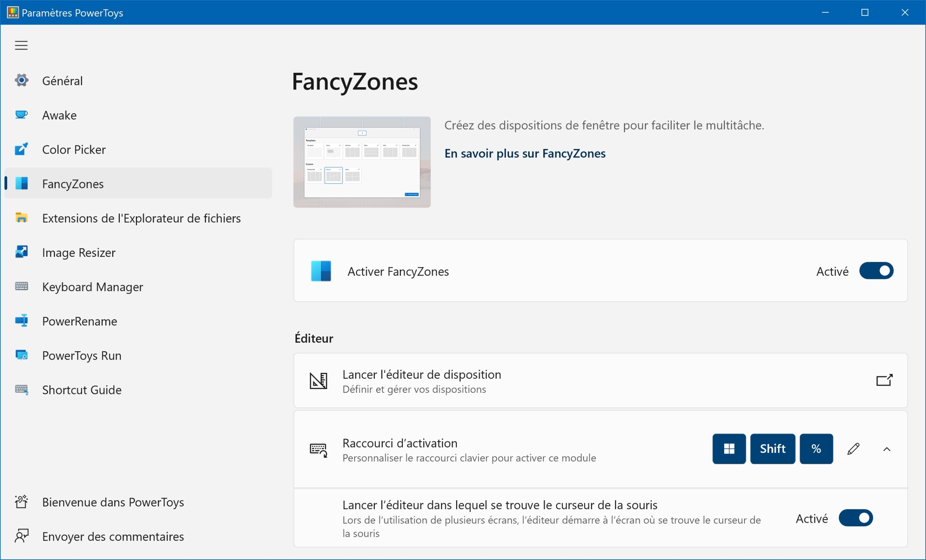The width and height of the screenshot is (926, 560).
Task: Click the FancyZones preview thumbnail image
Action: pos(362,162)
